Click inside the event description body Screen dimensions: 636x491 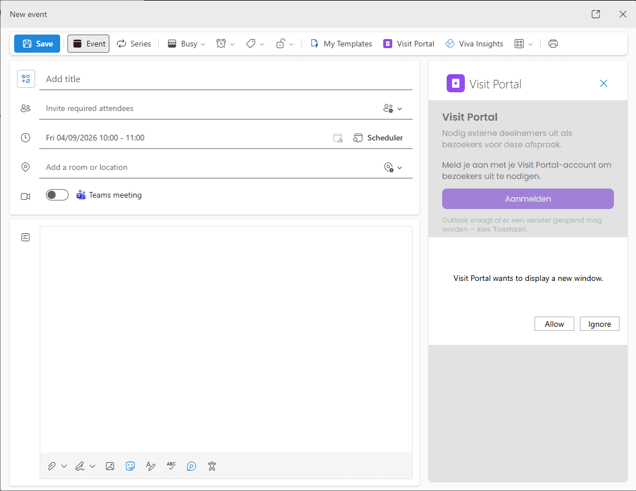(x=226, y=339)
